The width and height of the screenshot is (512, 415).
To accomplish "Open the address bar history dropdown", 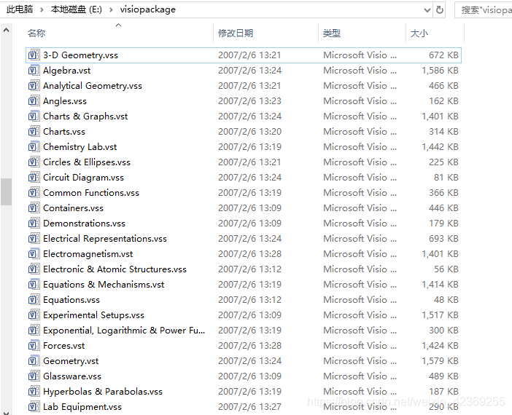I will coord(427,10).
